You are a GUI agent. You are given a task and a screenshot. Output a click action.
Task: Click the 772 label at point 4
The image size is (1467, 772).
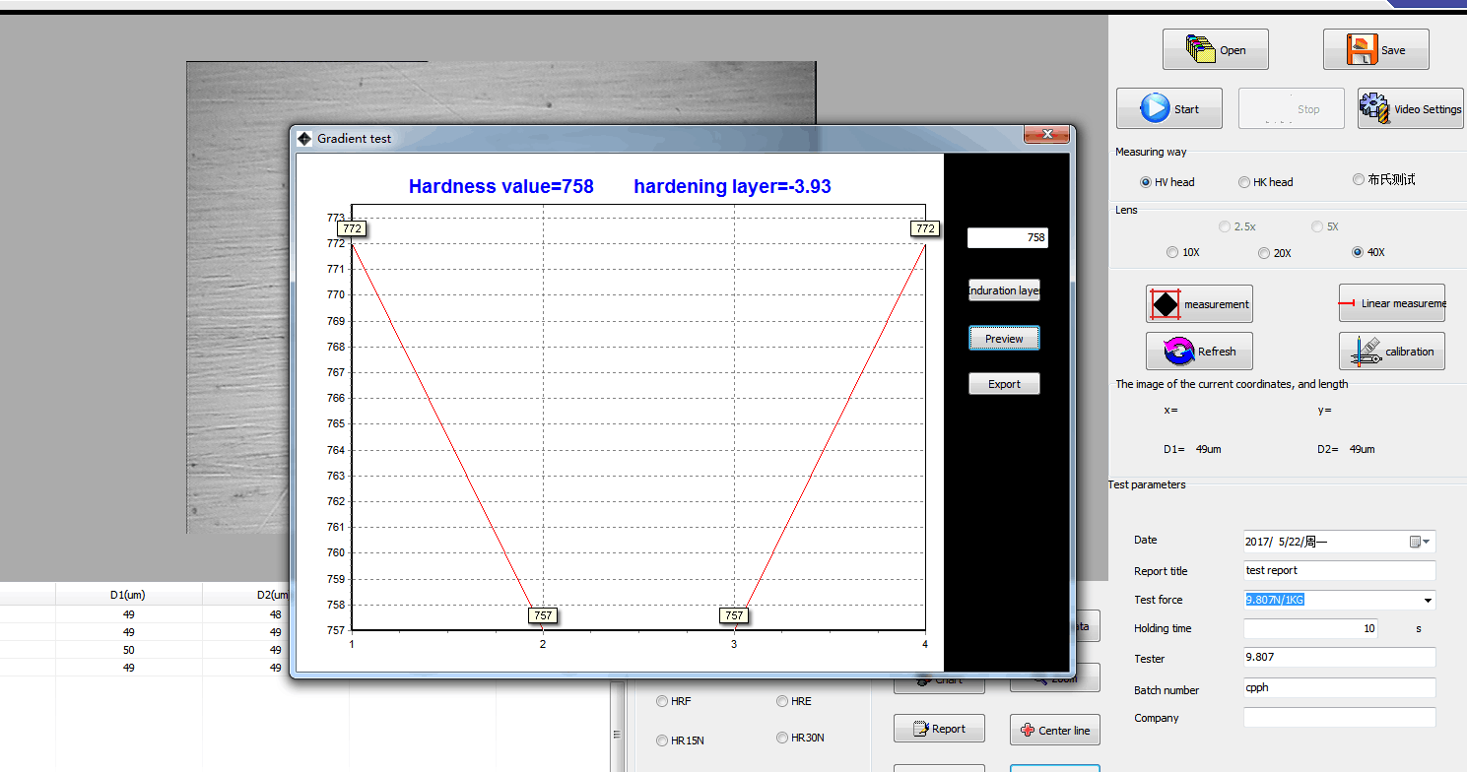click(925, 228)
